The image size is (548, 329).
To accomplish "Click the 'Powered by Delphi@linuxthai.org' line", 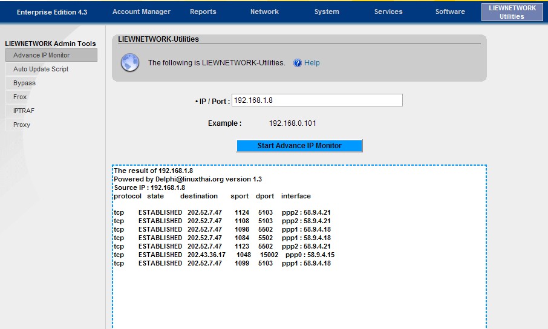I will click(188, 179).
